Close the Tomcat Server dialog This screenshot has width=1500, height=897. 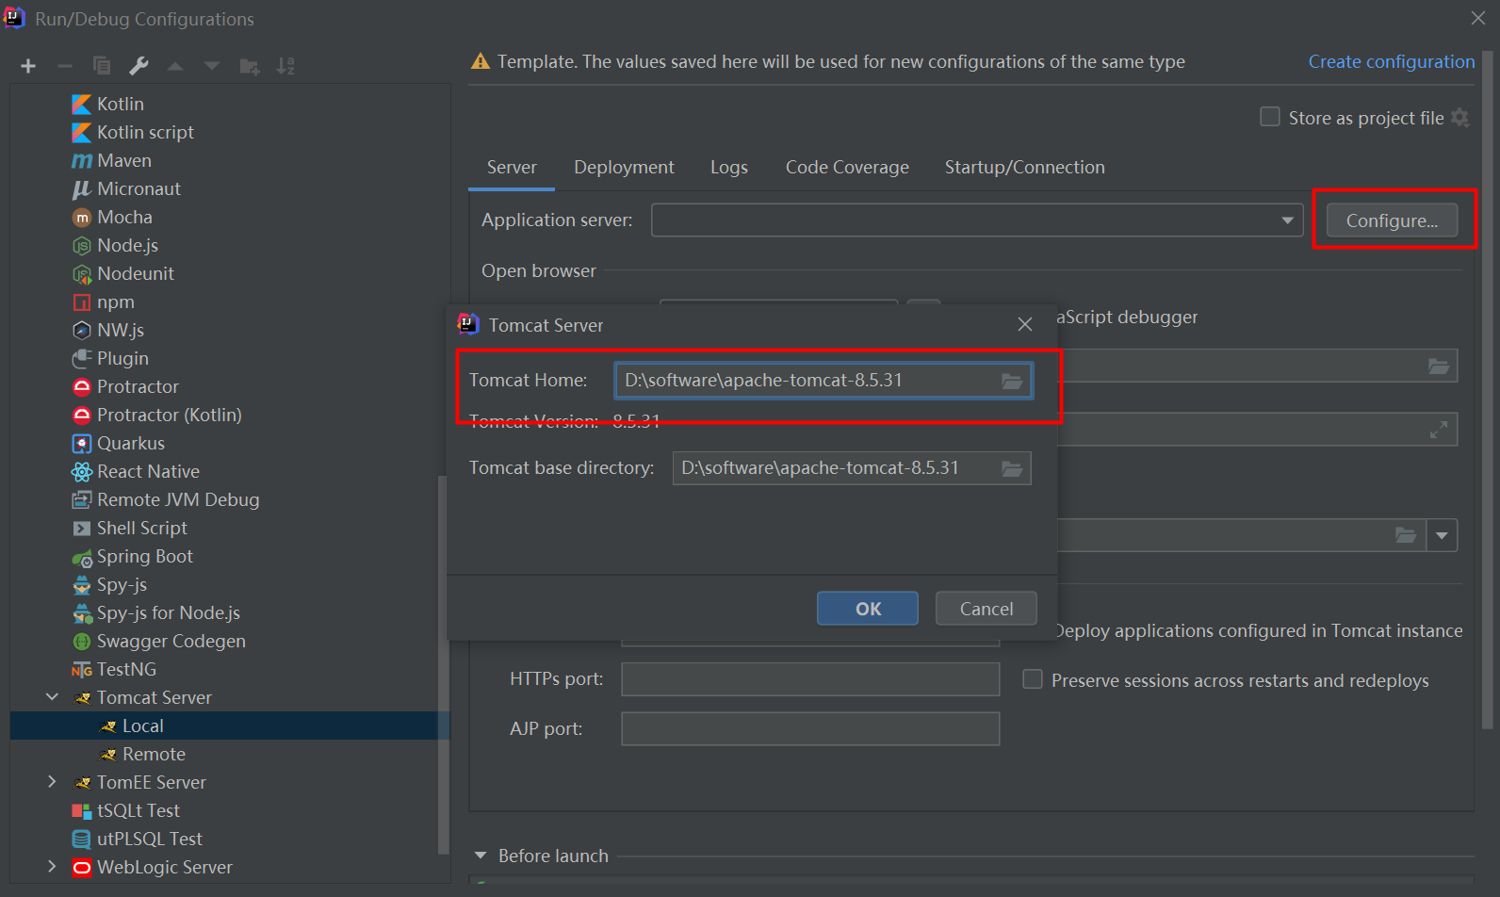pos(1025,324)
